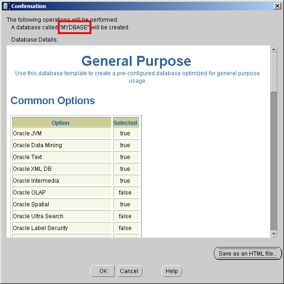Select the Oracle Intermedia cell
The height and width of the screenshot is (284, 284).
pos(62,181)
